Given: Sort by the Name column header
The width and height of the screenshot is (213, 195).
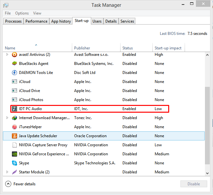Looking at the screenshot, I should pos(37,48).
